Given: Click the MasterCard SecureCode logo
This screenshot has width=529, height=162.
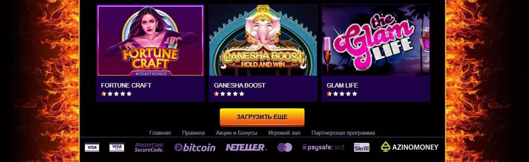Looking at the screenshot, I should tap(149, 147).
